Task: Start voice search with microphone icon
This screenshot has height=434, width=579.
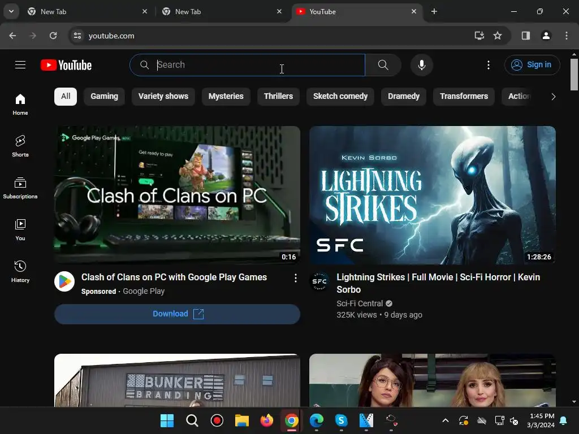Action: click(421, 65)
